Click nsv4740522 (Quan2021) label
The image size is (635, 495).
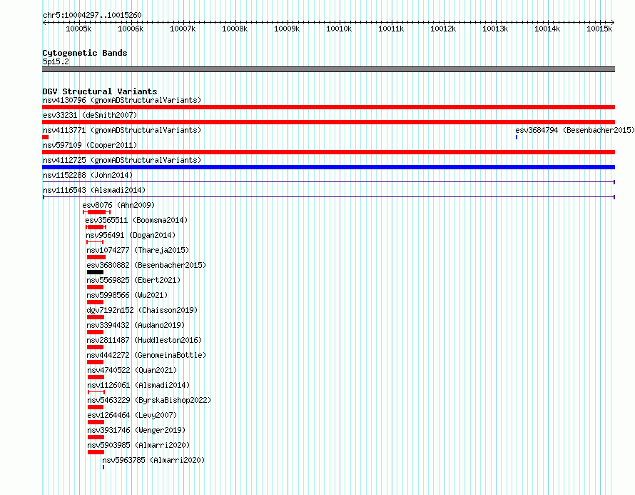tap(132, 370)
